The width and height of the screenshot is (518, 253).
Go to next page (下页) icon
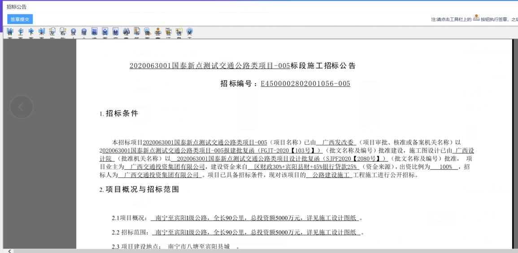31,32
